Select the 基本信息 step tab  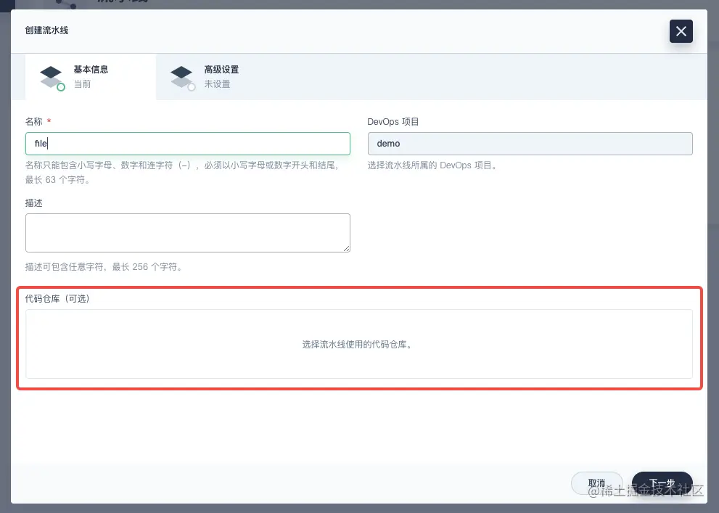[x=91, y=77]
